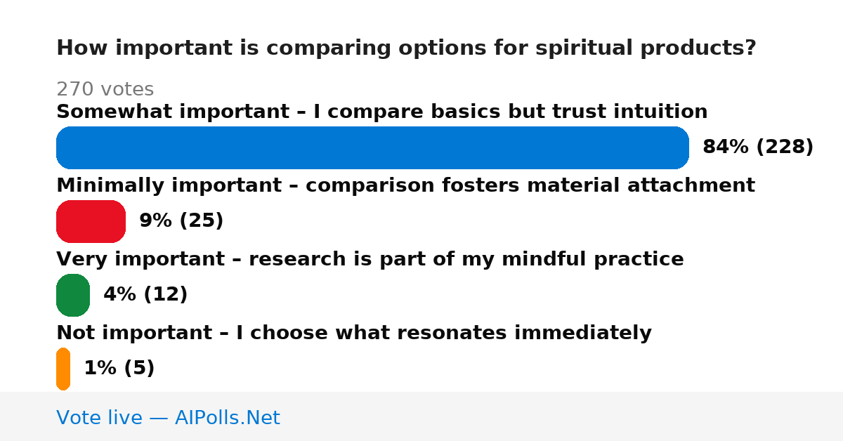Click the gray footer banner area
Screen dimensions: 843x441
tap(421, 416)
